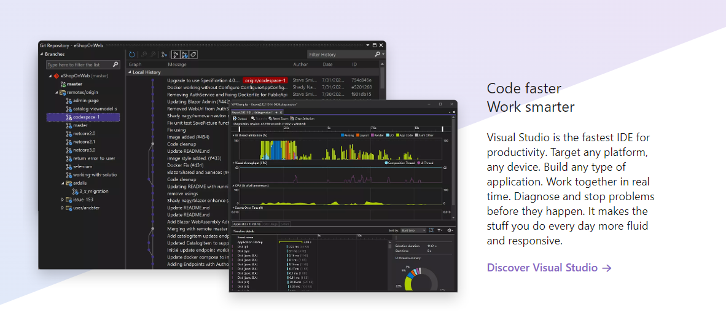The width and height of the screenshot is (726, 315).
Task: Close the diagsession report tab
Action: pos(281,112)
